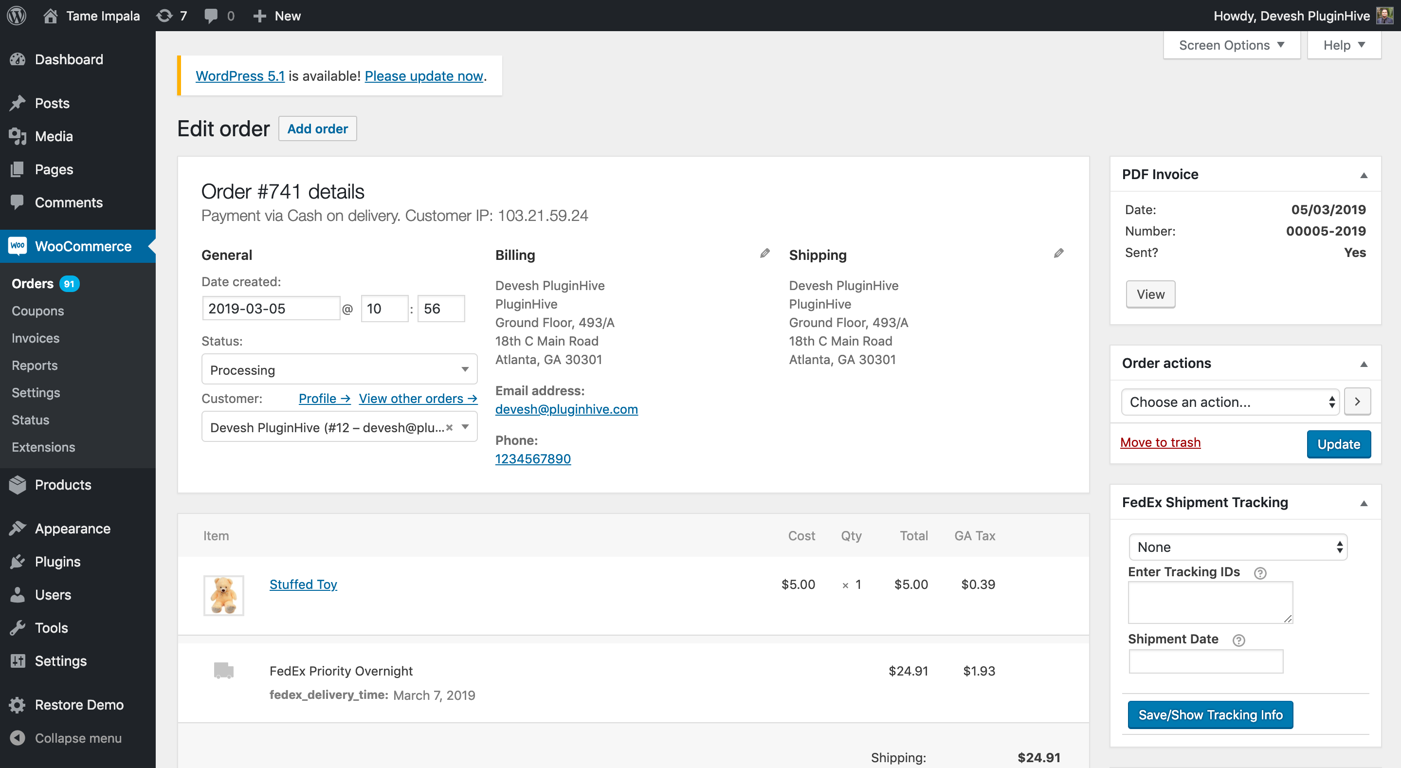
Task: Open the Customer dropdown for Devesh PluginHive
Action: pyautogui.click(x=339, y=427)
